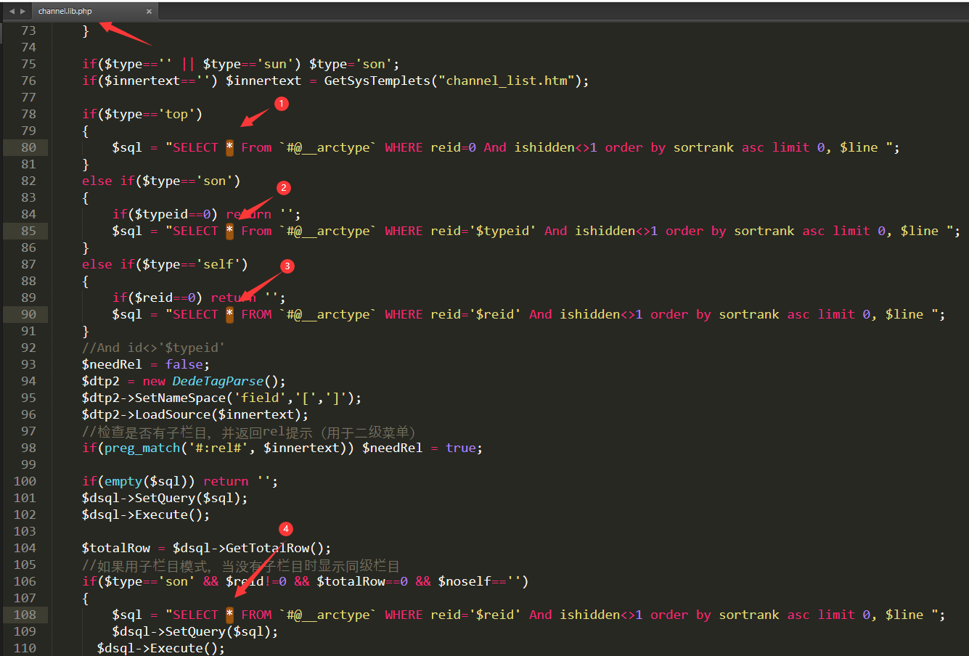Click reid='$typeid' in the line 85 query
The height and width of the screenshot is (656, 969).
pos(483,231)
